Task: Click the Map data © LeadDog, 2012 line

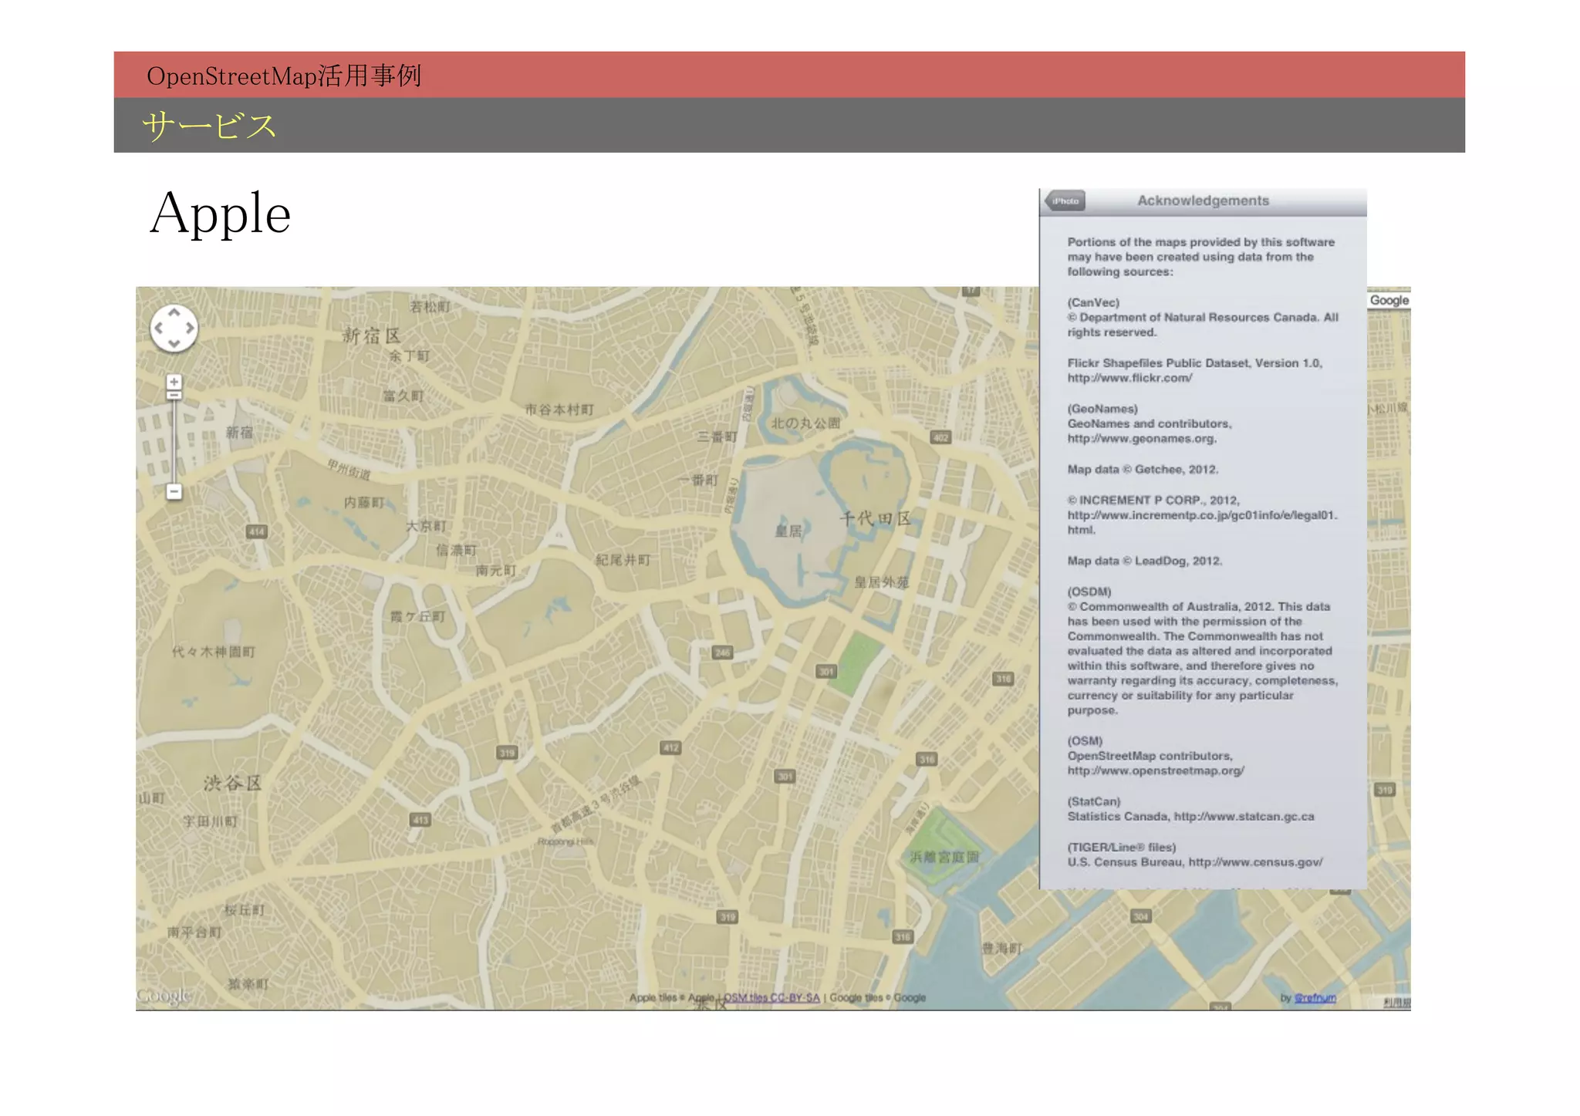Action: tap(1145, 561)
